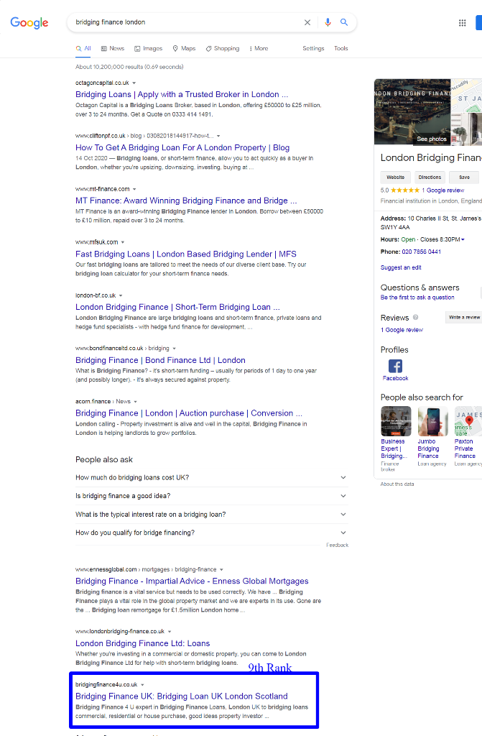The width and height of the screenshot is (482, 736).
Task: Open 'How To Get A Bridging Loan' blog result
Action: point(182,147)
